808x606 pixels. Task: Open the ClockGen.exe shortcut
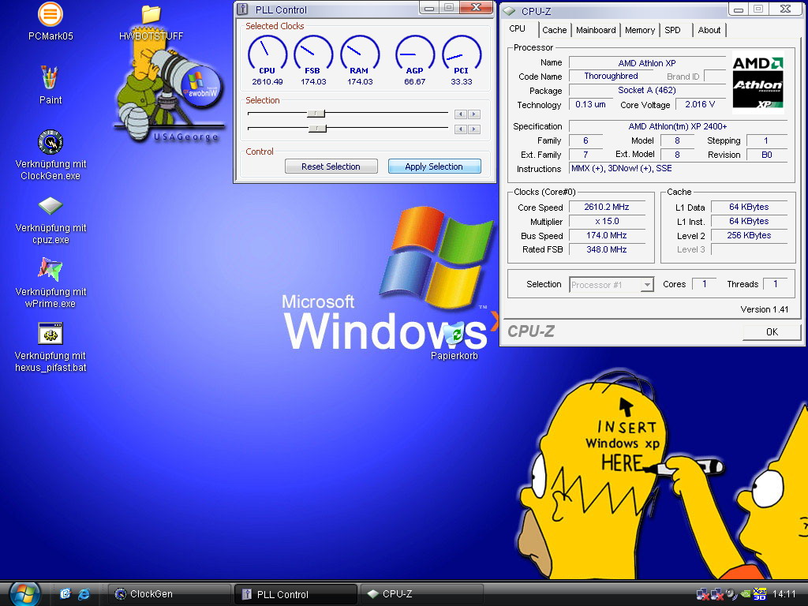coord(50,155)
